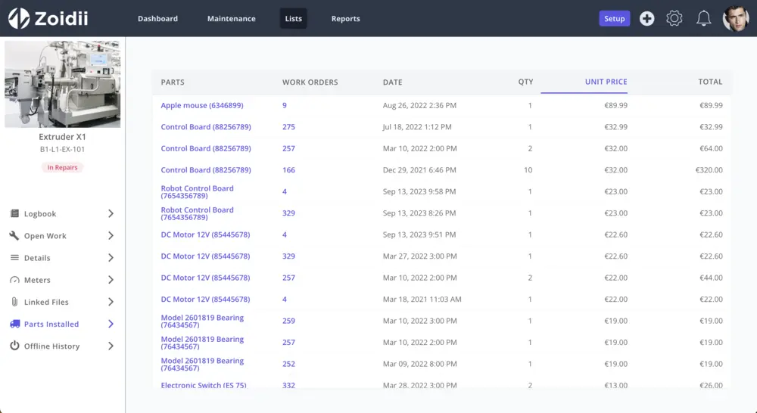Open the user profile avatar
Image resolution: width=757 pixels, height=413 pixels.
[736, 18]
